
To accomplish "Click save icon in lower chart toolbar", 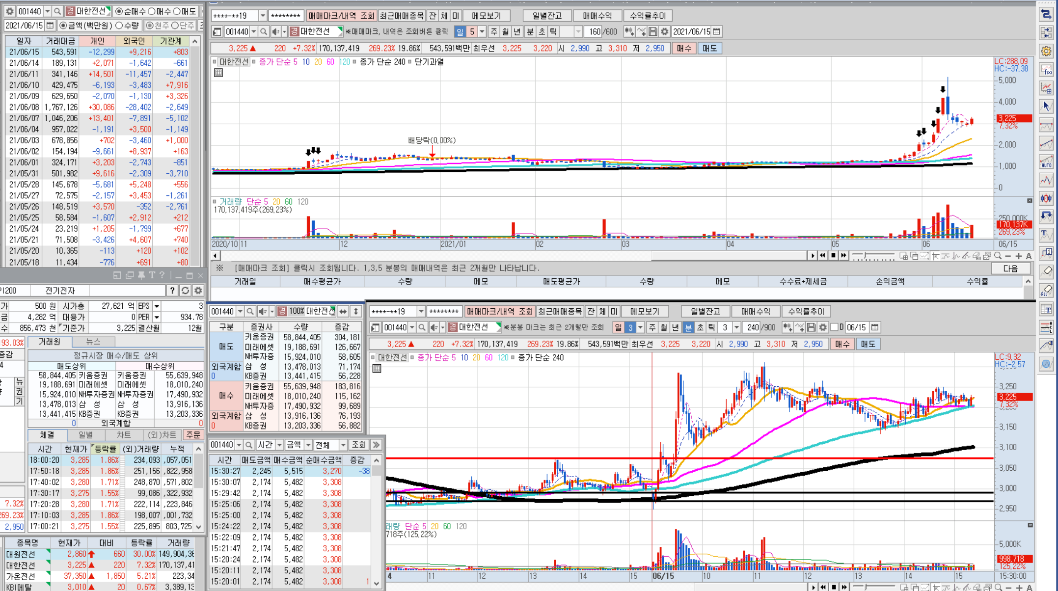I will [x=811, y=327].
